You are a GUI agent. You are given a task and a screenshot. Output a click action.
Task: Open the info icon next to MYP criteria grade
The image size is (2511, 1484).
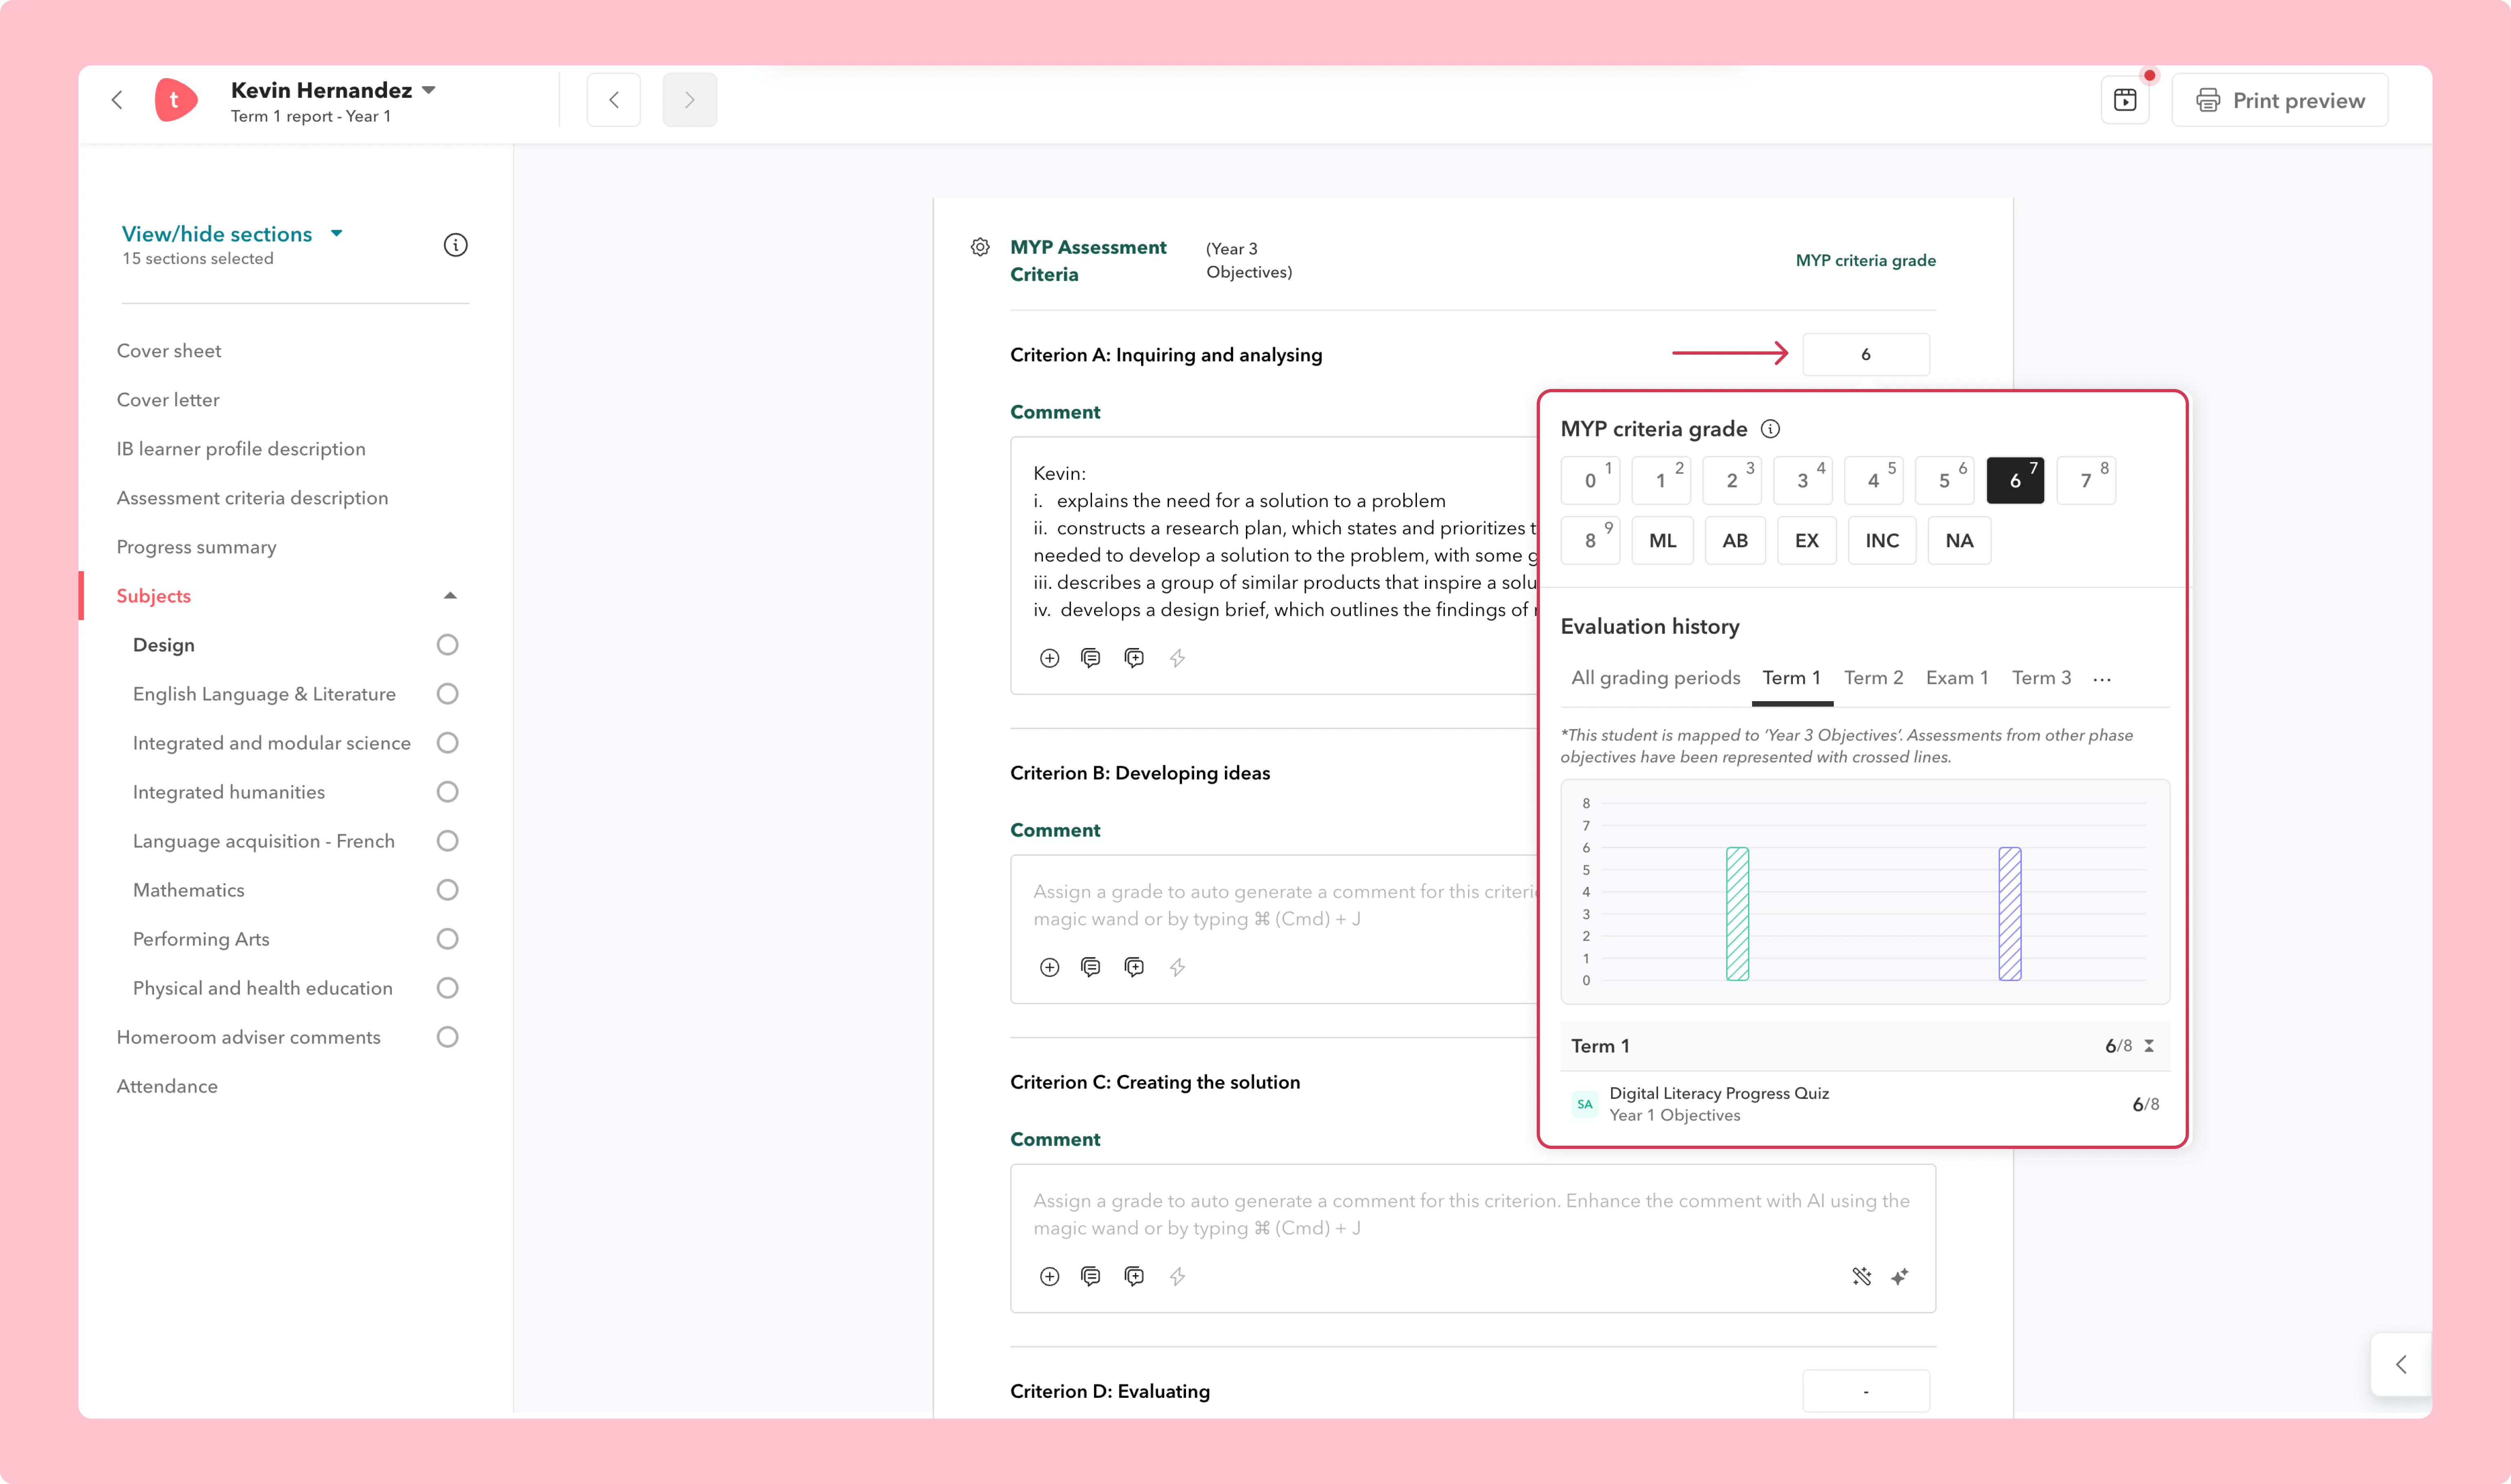[x=1770, y=429]
